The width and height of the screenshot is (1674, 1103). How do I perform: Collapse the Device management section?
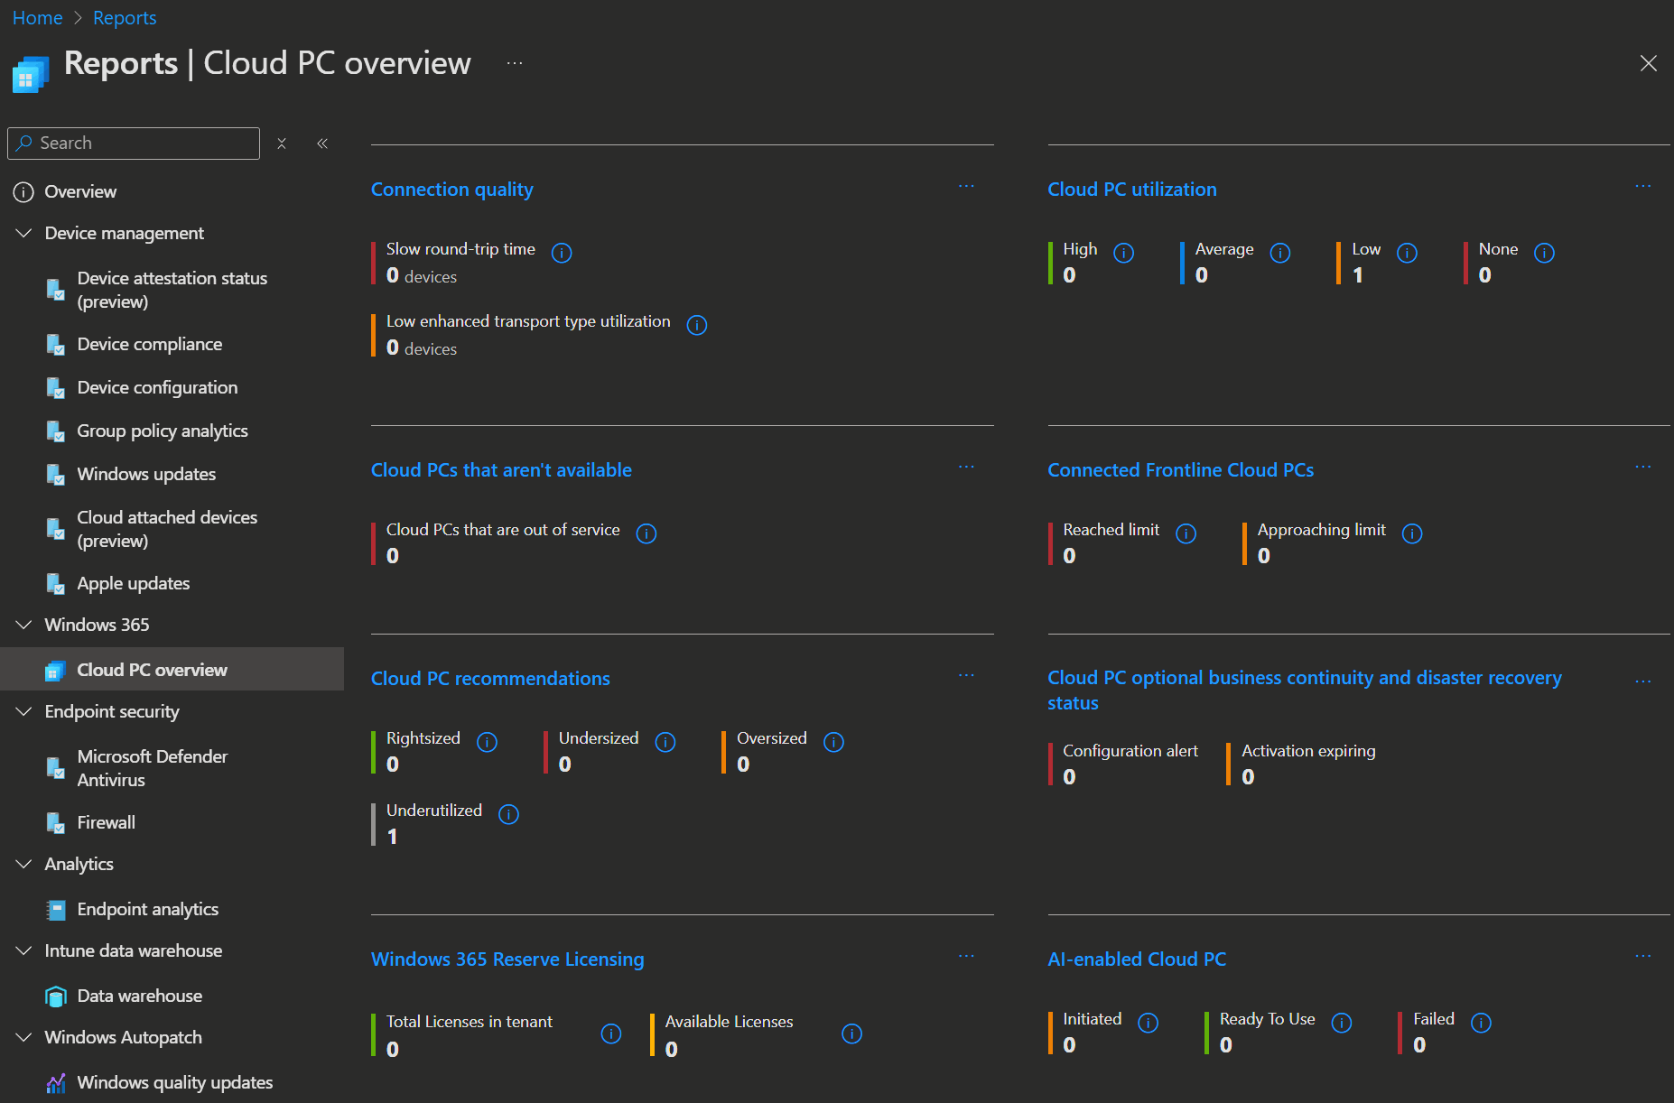[24, 234]
